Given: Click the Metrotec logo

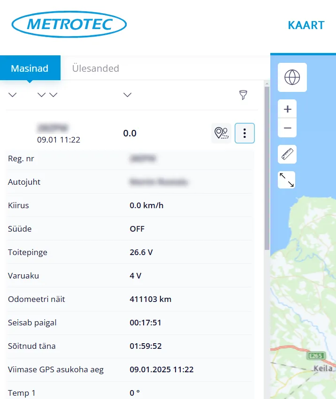Looking at the screenshot, I should coord(69,24).
